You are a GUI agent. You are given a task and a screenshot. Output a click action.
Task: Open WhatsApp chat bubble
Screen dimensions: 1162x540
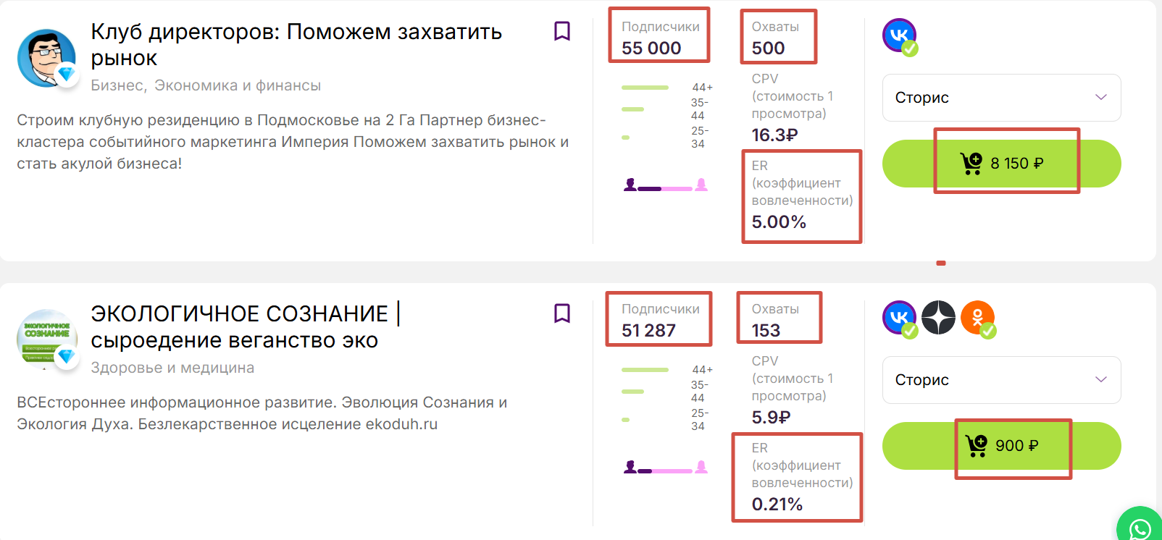pos(1140,528)
